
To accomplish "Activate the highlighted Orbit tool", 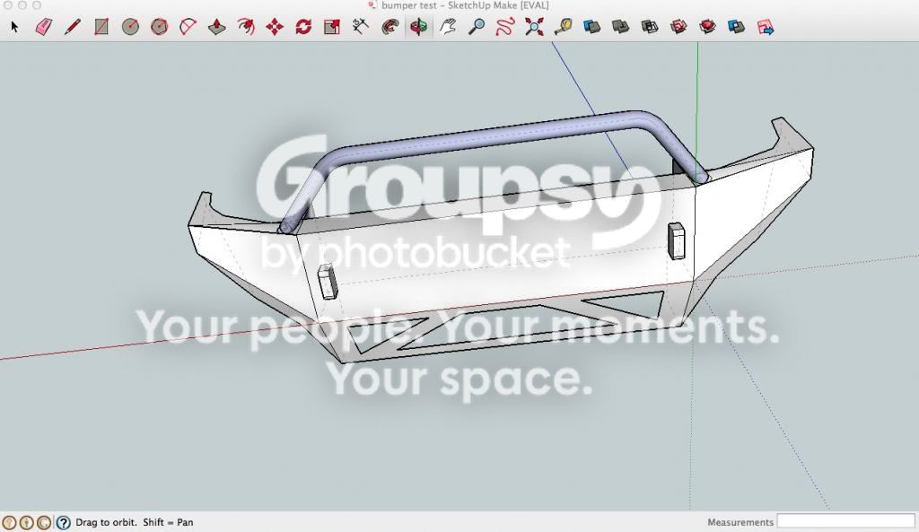I will pyautogui.click(x=418, y=27).
